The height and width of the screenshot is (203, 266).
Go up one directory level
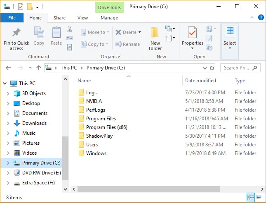point(39,68)
